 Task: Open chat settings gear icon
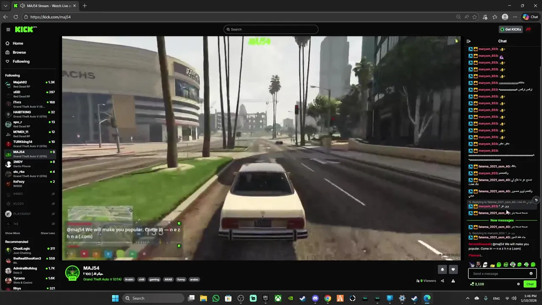point(518,284)
